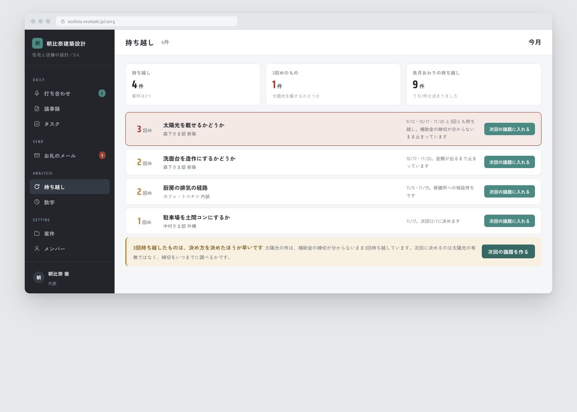Click the folder icon beside 案件
Screen dimensions: 577x412
(x=37, y=233)
